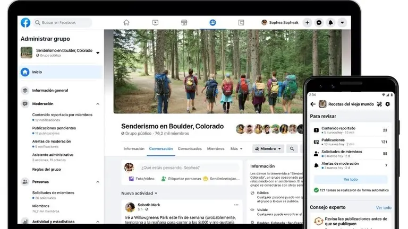Switch to the Comunicados tab
Screen dimensions: 408x229
pos(190,149)
